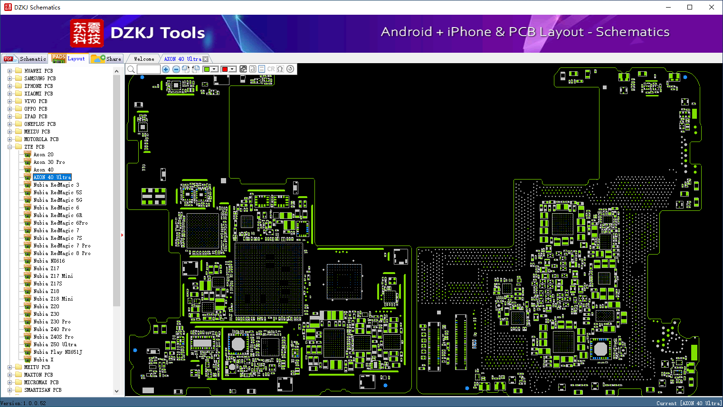
Task: Click the tree panel scroll-up arrow
Action: (116, 71)
